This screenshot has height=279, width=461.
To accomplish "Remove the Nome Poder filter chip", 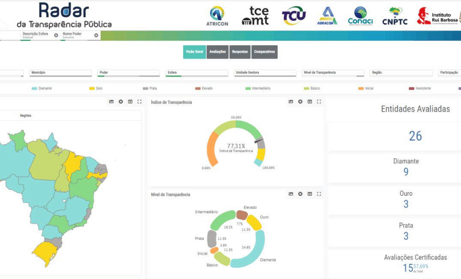I will 96,35.
